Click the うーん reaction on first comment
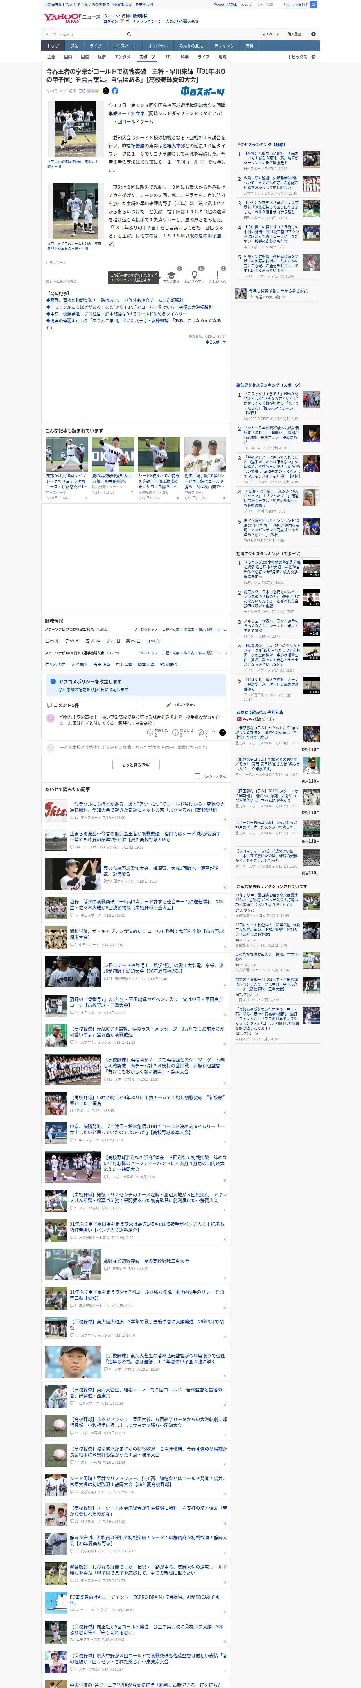 201,733
